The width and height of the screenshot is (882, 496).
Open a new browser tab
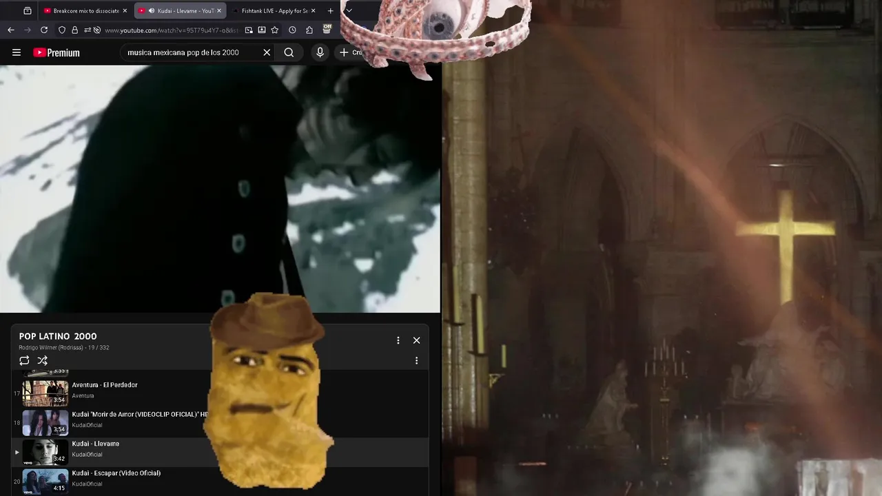pyautogui.click(x=331, y=11)
